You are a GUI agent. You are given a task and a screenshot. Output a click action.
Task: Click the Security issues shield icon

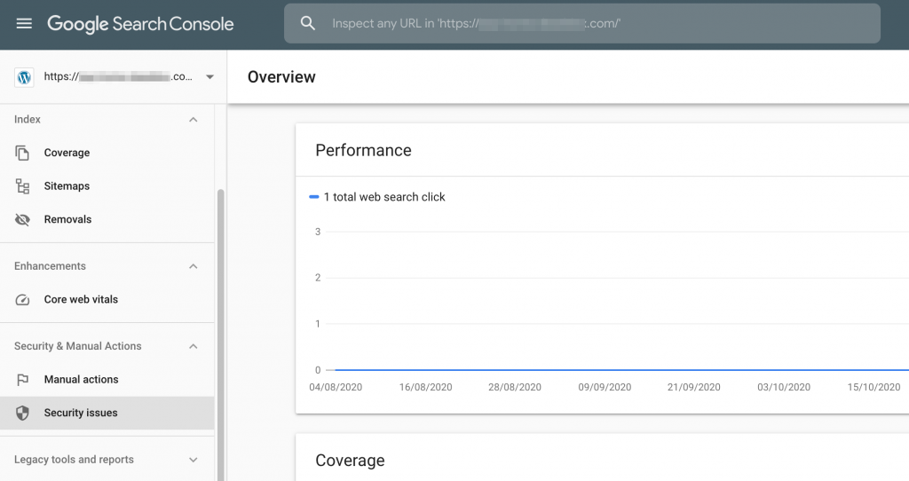pos(23,413)
